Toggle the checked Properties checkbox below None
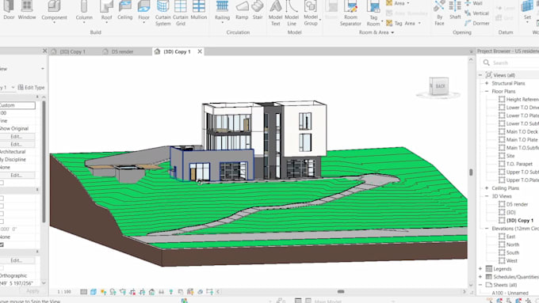 pos(2,244)
